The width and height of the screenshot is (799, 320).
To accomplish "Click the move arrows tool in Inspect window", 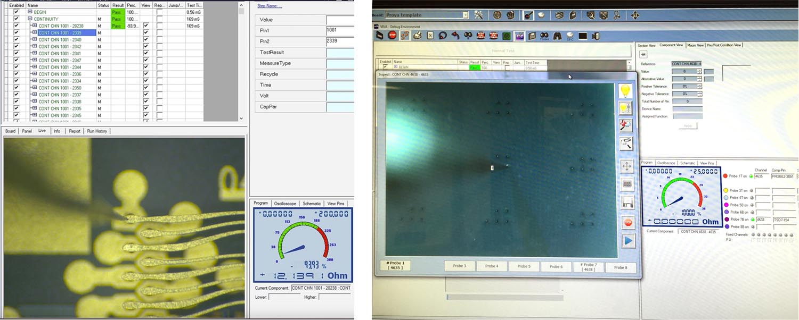I will [x=627, y=166].
